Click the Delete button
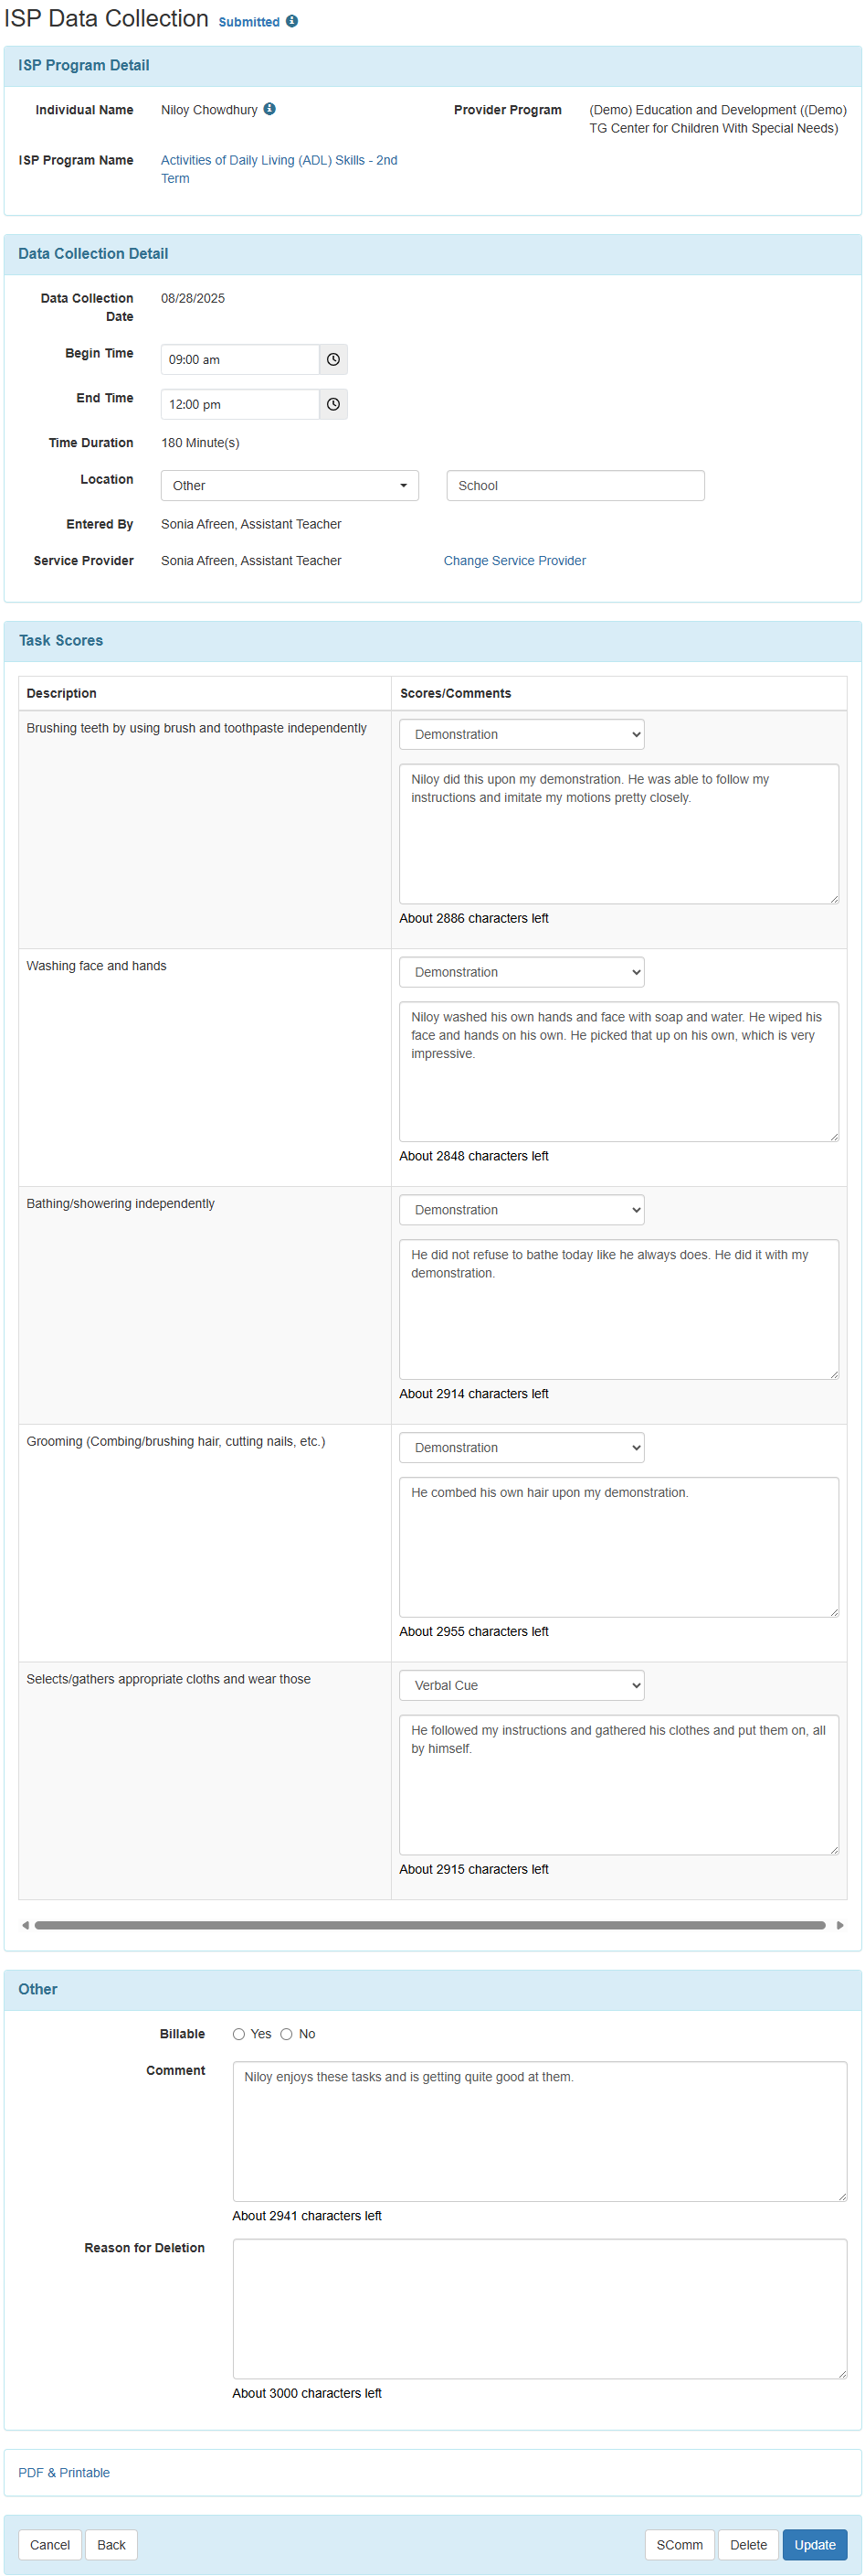The width and height of the screenshot is (865, 2576). (x=748, y=2544)
